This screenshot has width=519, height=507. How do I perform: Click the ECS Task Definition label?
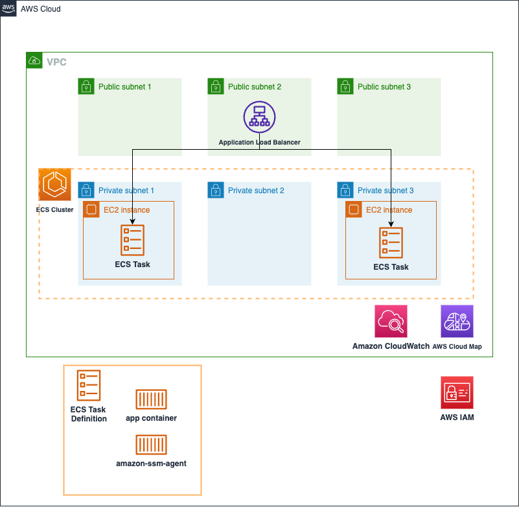(89, 414)
